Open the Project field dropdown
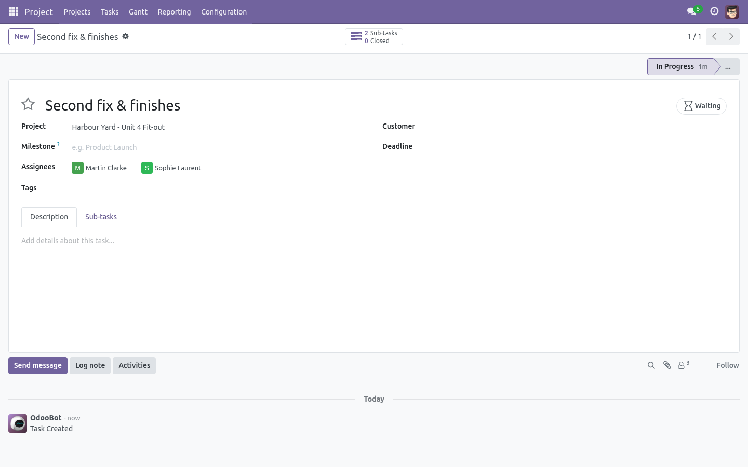 pyautogui.click(x=220, y=127)
